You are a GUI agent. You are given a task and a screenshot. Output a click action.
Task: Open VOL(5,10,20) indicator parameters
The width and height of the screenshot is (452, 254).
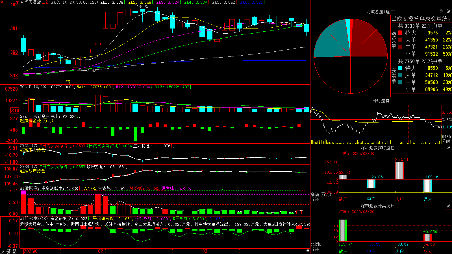[33, 87]
